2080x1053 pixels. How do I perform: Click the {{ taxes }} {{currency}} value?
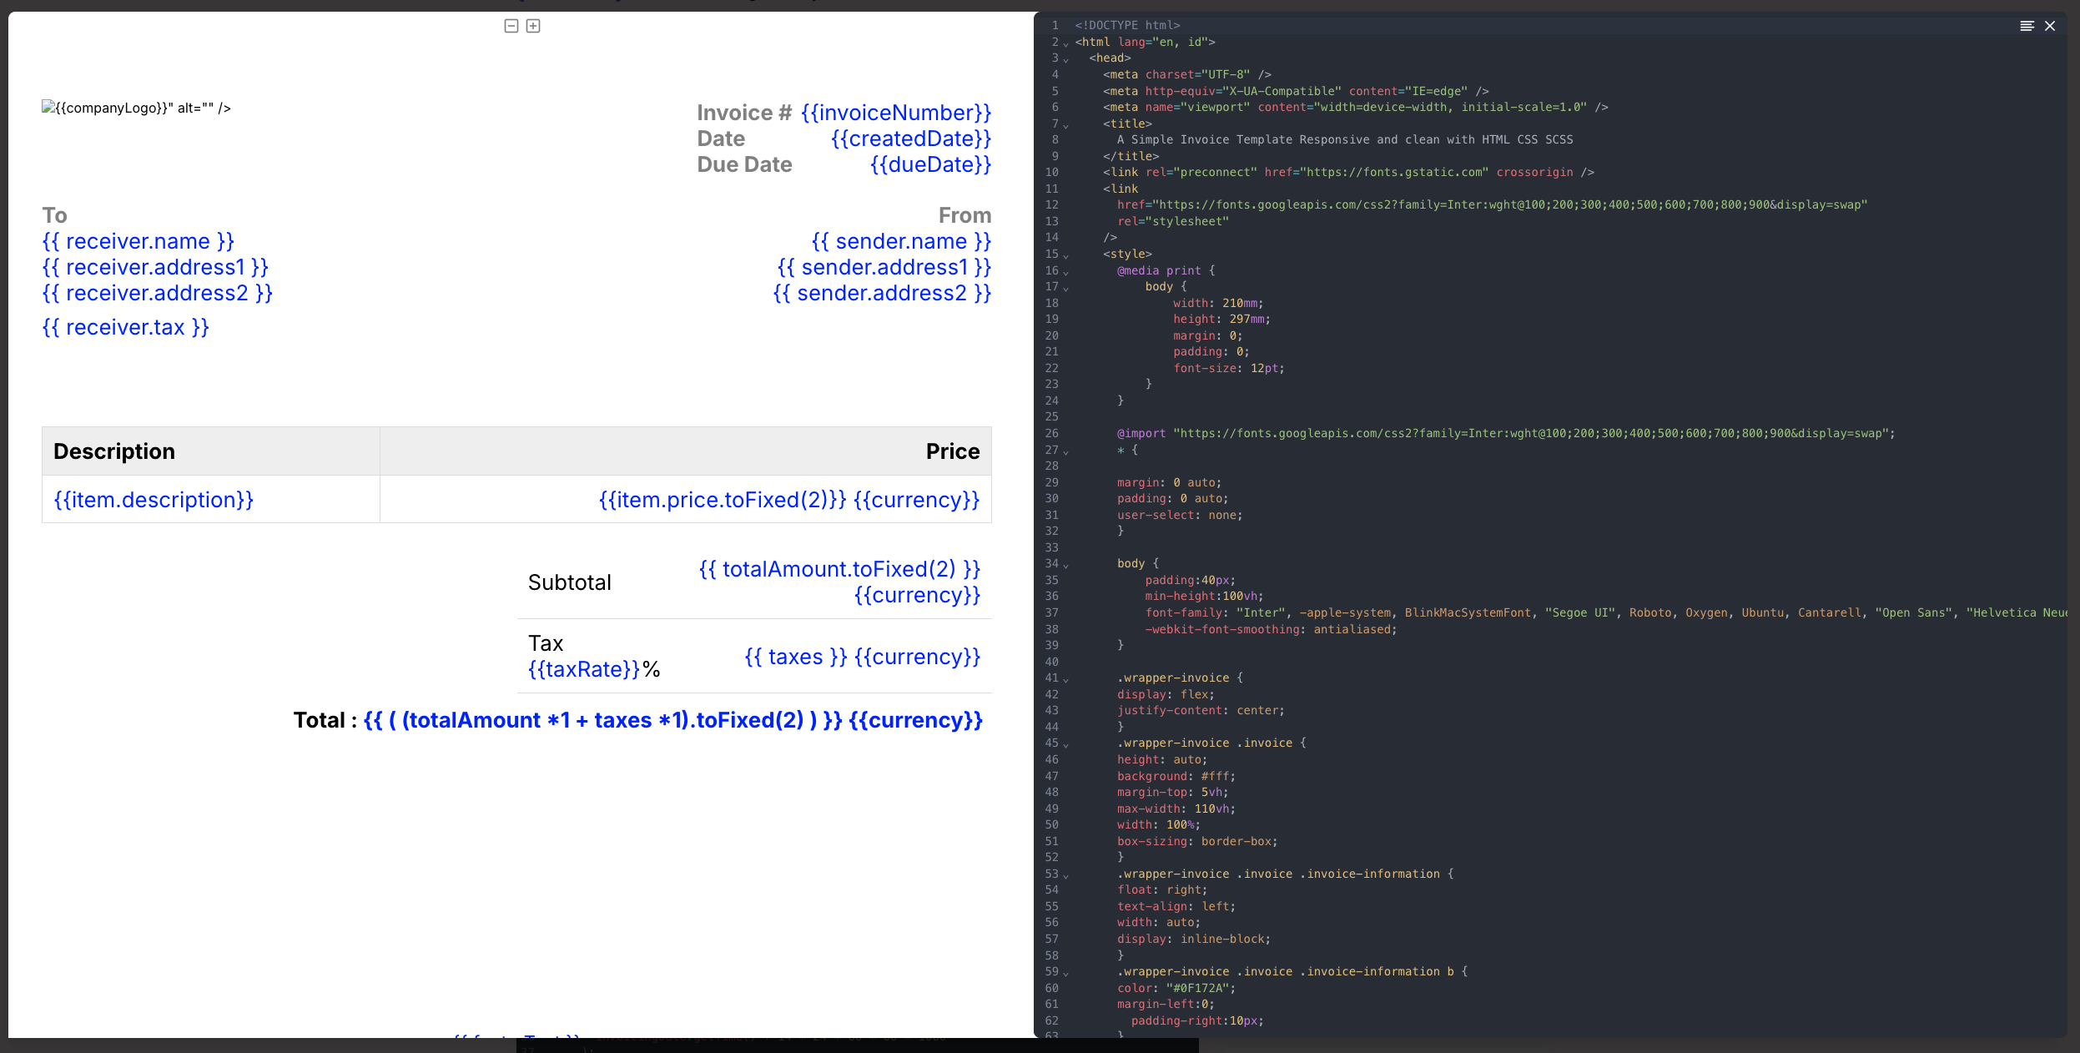coord(863,657)
